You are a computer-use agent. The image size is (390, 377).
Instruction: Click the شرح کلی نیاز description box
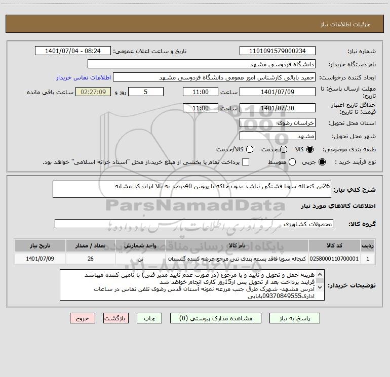[x=192, y=189]
